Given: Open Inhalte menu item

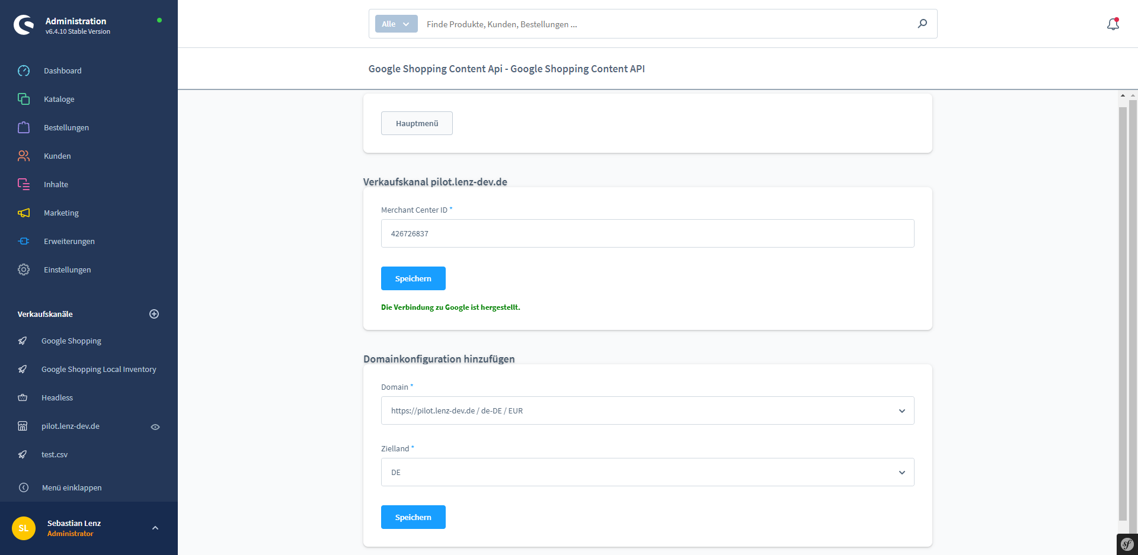Looking at the screenshot, I should 56,184.
